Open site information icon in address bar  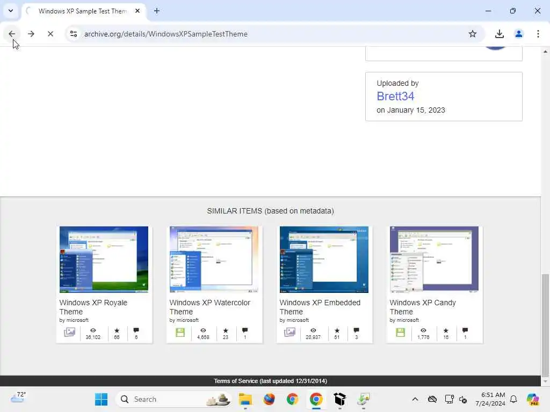pyautogui.click(x=74, y=34)
